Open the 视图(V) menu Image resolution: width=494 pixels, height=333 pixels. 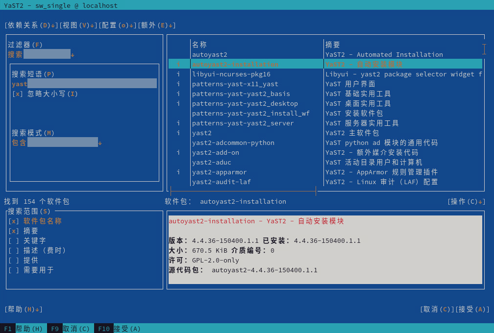click(x=78, y=25)
